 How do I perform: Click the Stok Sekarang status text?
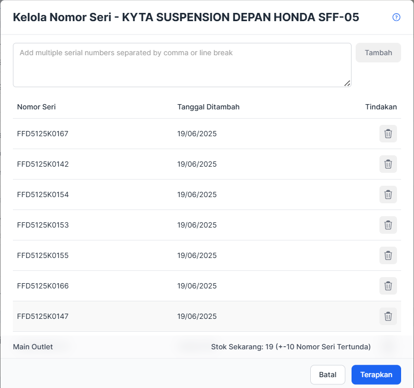(291, 347)
